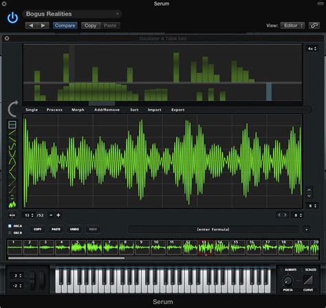Click the up chevron right of waveform
The width and height of the screenshot is (326, 308).
click(x=309, y=190)
